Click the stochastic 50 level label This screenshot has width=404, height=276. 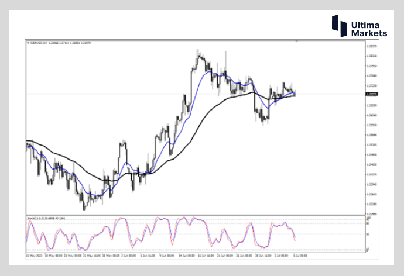368,234
